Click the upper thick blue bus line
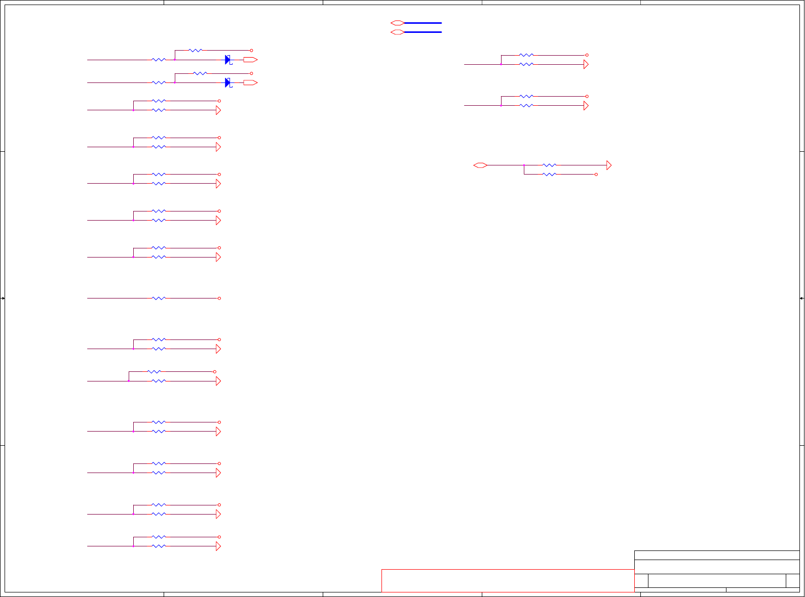805x597 pixels. click(x=423, y=23)
